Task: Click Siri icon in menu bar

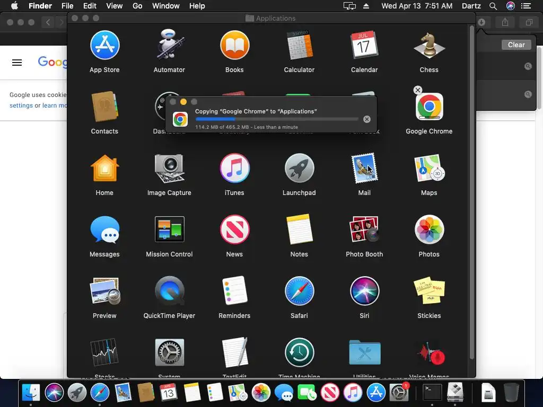Action: tap(511, 6)
